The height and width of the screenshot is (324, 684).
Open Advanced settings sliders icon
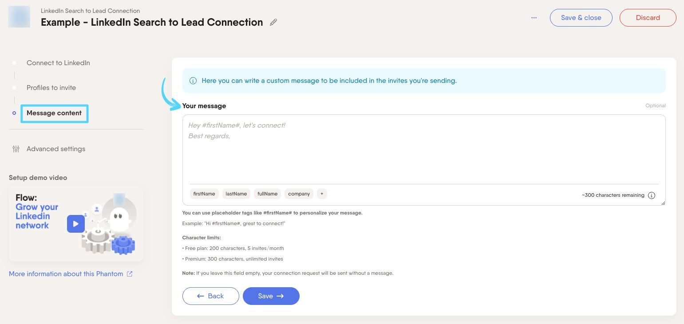click(x=16, y=149)
